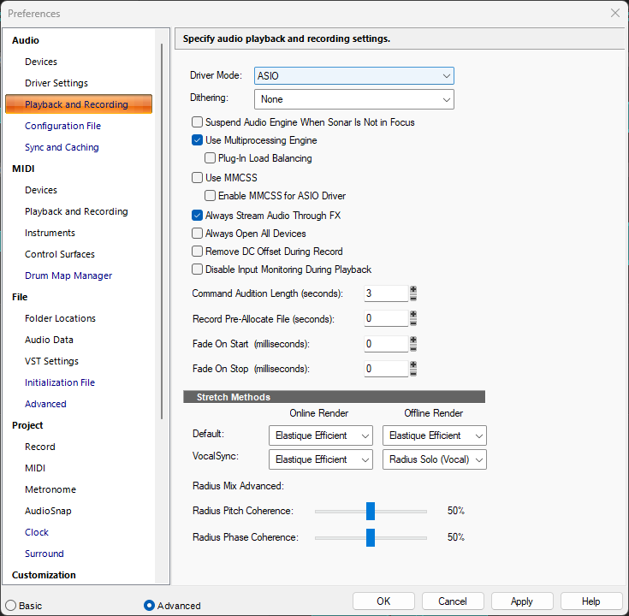Enable Plug-In Load Balancing
Image resolution: width=629 pixels, height=616 pixels.
pos(210,158)
